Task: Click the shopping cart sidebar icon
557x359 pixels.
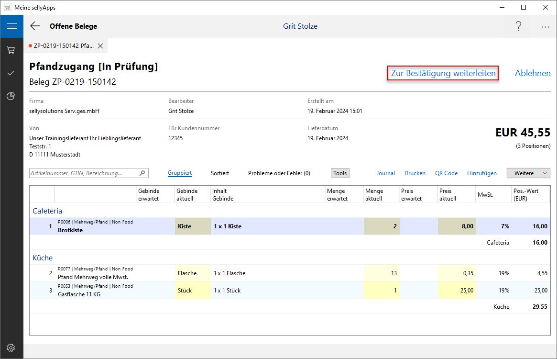Action: tap(11, 50)
